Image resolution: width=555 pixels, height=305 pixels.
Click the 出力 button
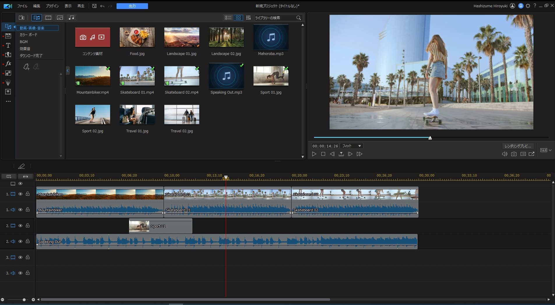click(132, 6)
